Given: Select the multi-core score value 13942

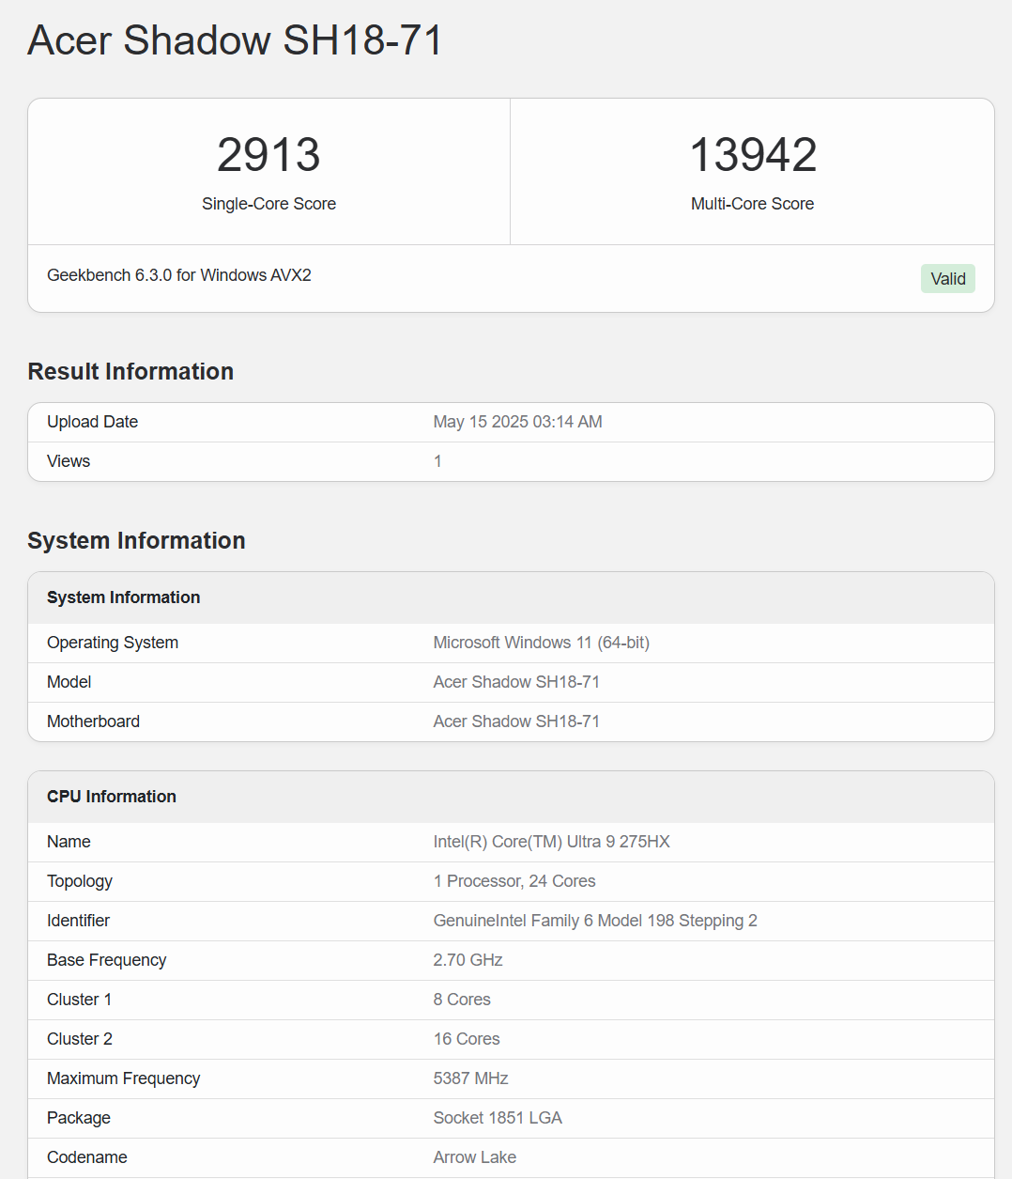Looking at the screenshot, I should point(753,154).
